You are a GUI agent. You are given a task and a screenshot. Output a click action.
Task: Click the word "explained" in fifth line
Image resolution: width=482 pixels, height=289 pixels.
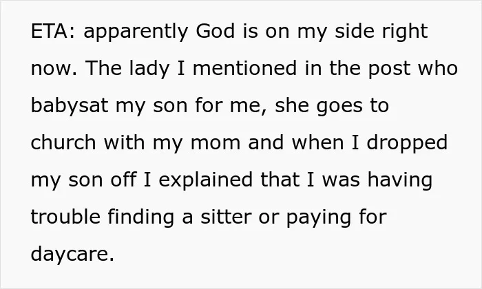[206, 181]
